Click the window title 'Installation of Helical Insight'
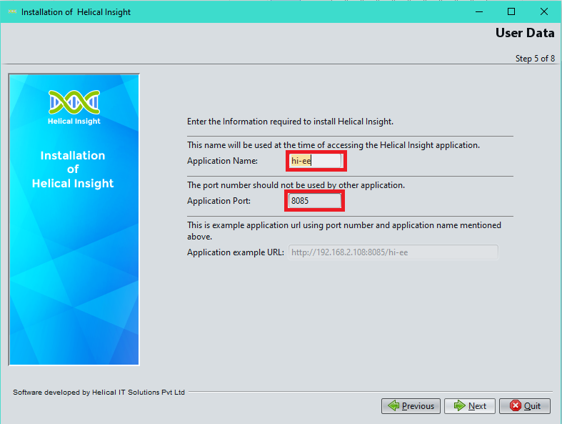This screenshot has height=424, width=562. click(x=76, y=12)
